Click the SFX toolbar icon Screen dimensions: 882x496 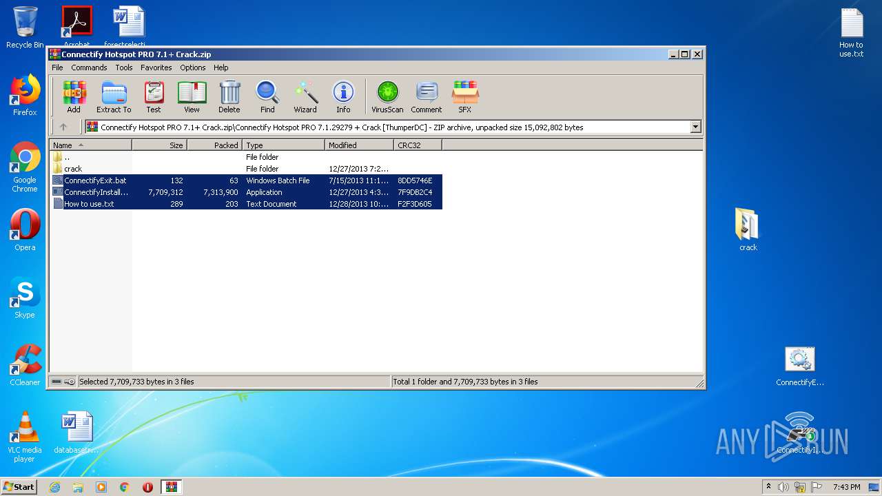(x=465, y=96)
